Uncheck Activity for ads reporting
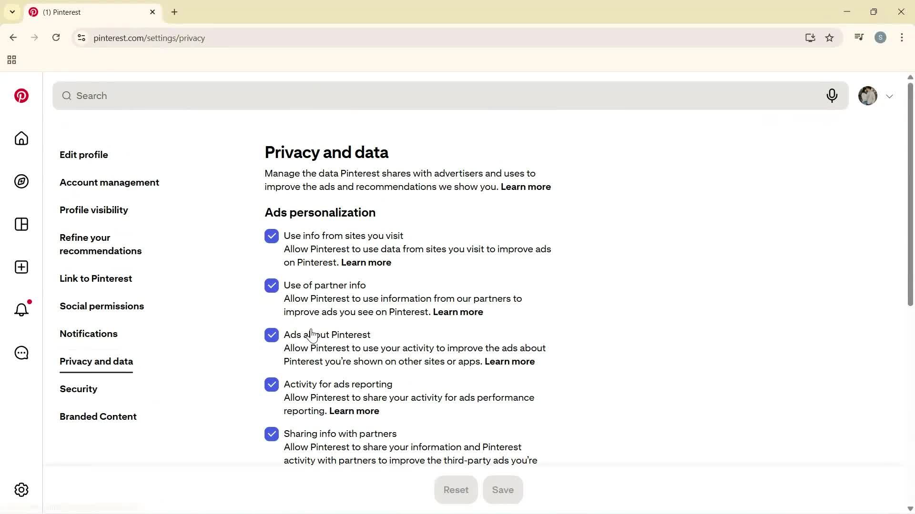 272,384
